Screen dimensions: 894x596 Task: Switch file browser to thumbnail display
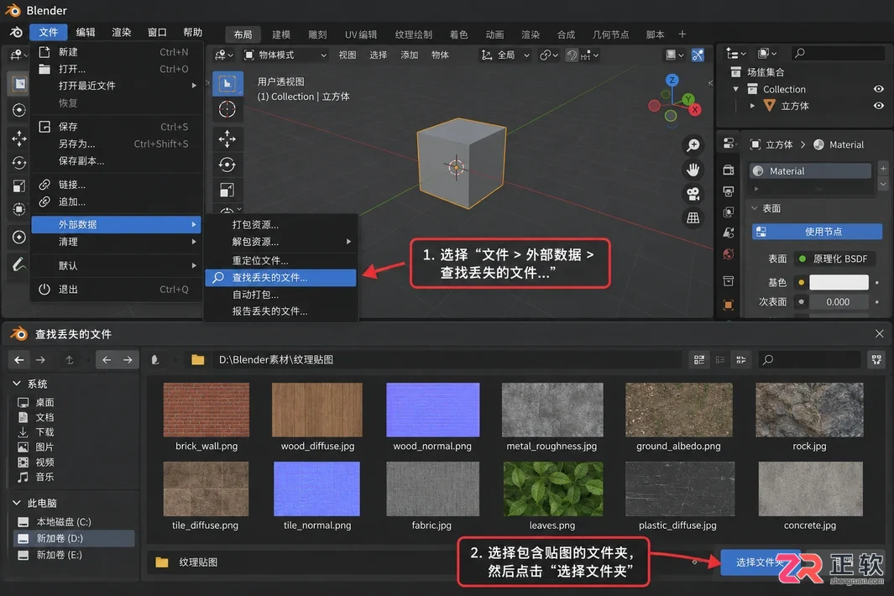pyautogui.click(x=741, y=360)
